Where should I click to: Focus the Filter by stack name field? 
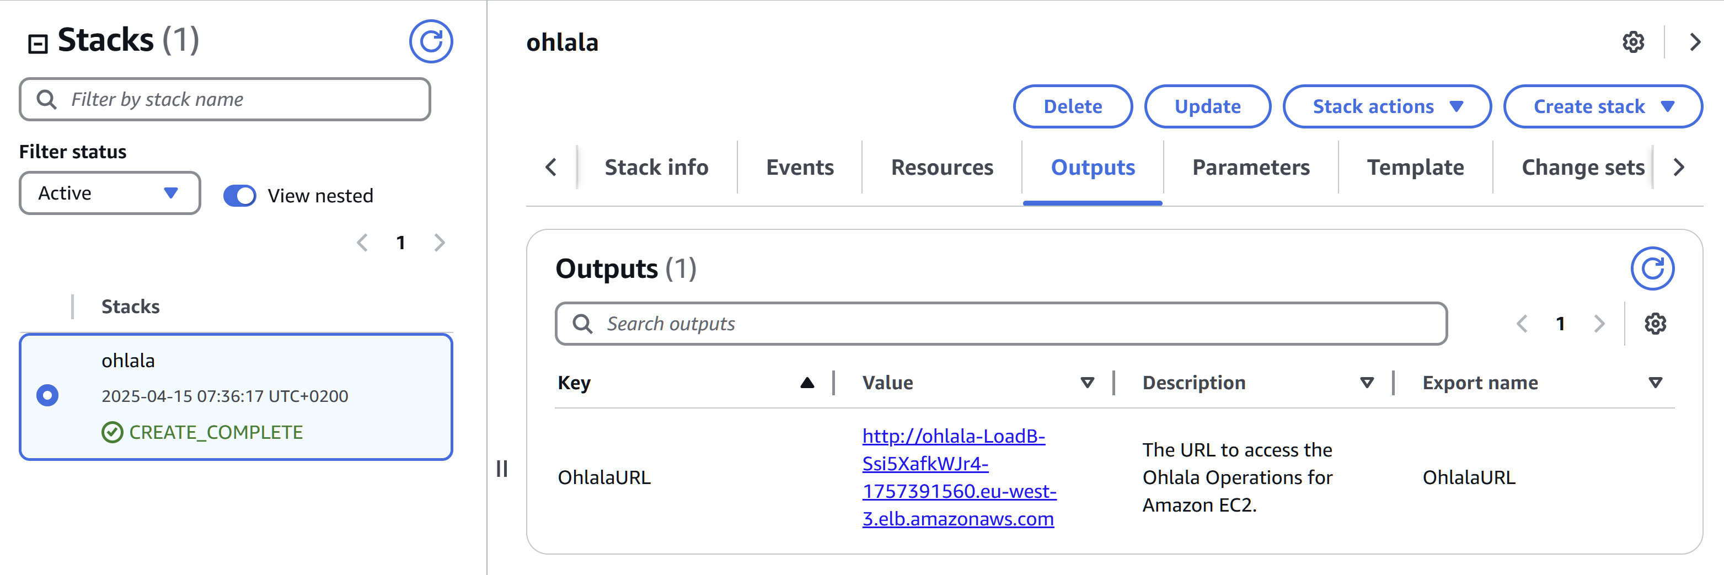(x=225, y=99)
